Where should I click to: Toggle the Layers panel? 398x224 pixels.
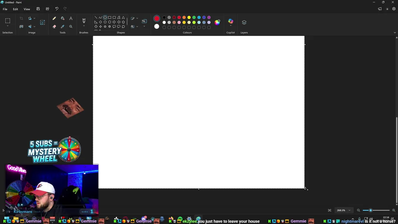(244, 22)
